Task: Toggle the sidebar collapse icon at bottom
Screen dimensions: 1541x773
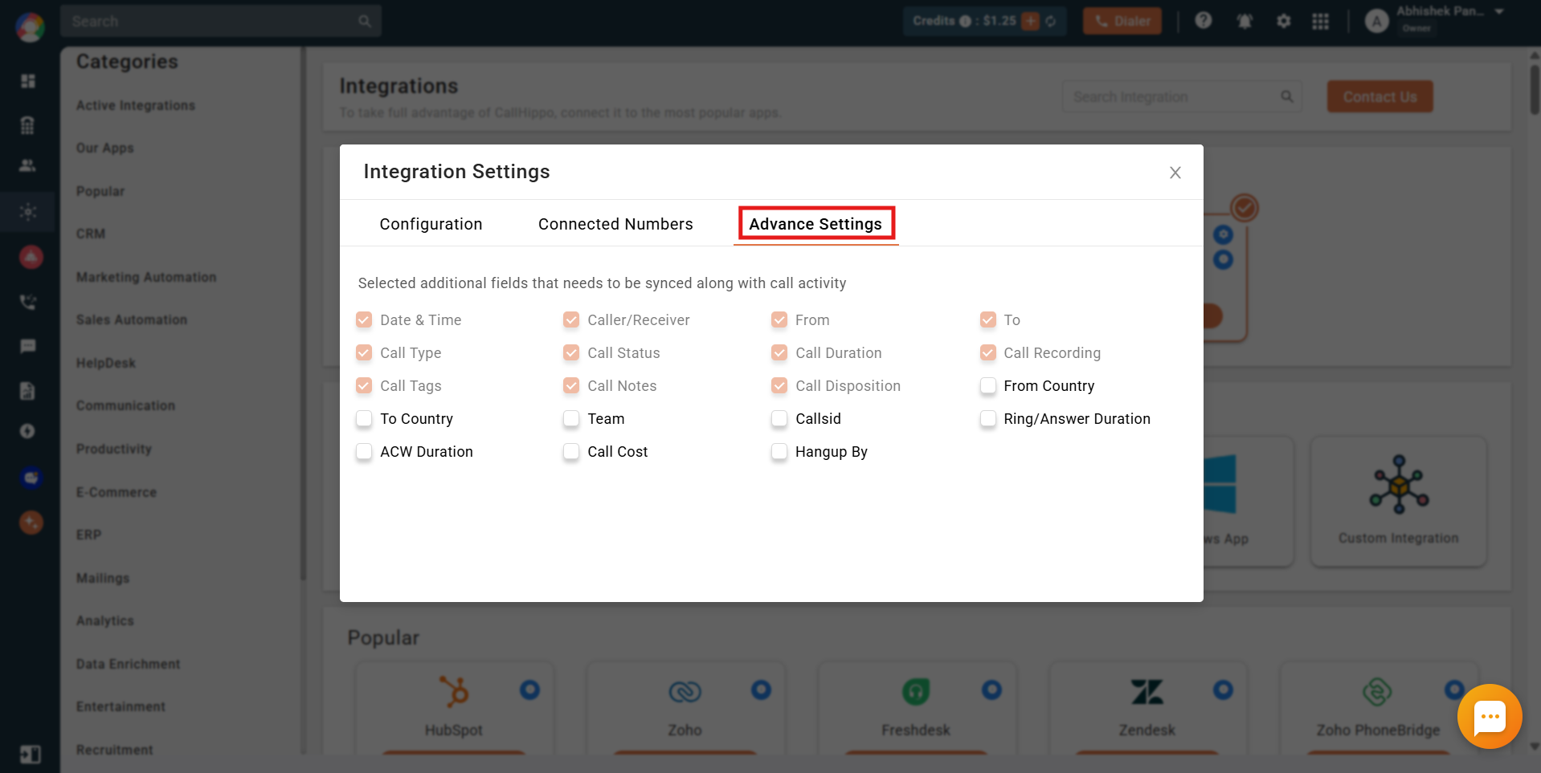Action: (31, 755)
